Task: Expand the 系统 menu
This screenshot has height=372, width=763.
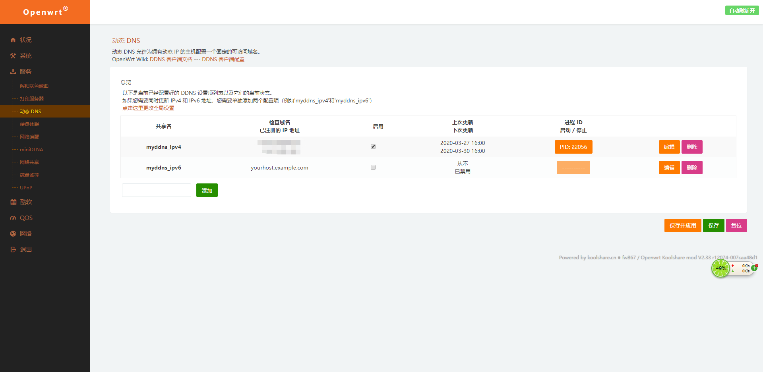Action: click(x=26, y=56)
